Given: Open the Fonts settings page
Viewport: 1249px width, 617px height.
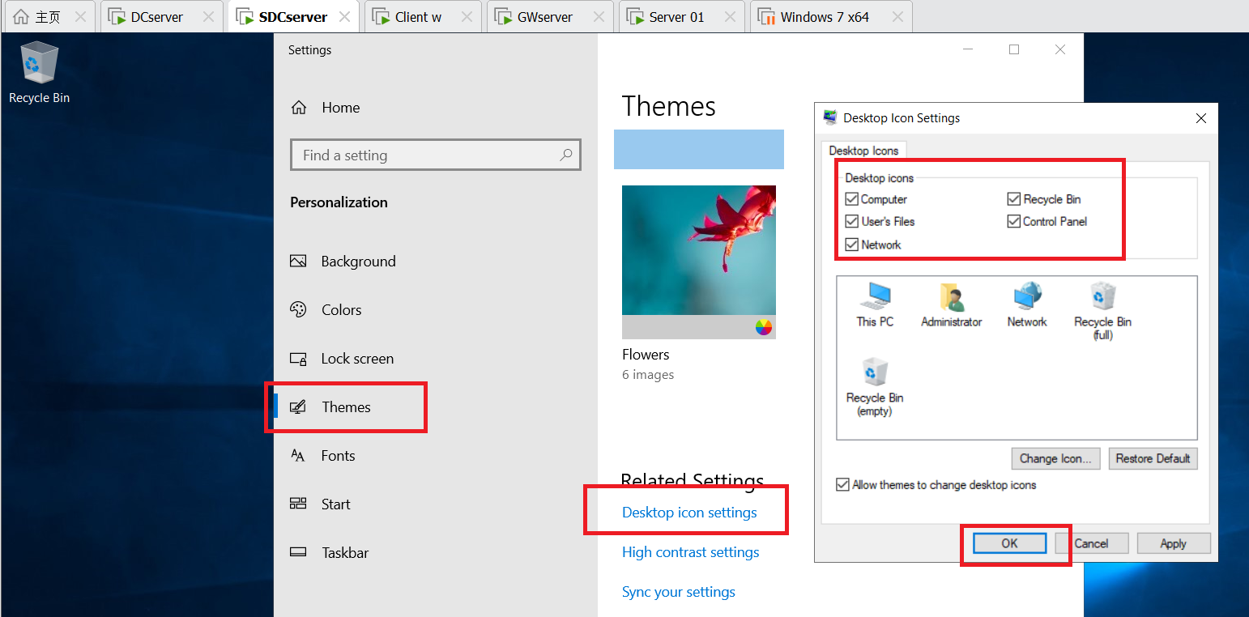Looking at the screenshot, I should [x=338, y=455].
